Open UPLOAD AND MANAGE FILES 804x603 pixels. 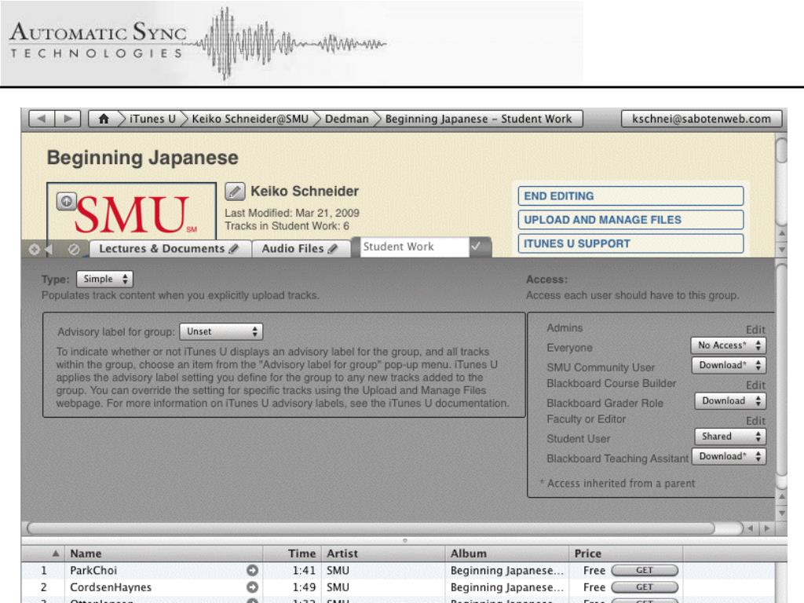[x=630, y=220]
